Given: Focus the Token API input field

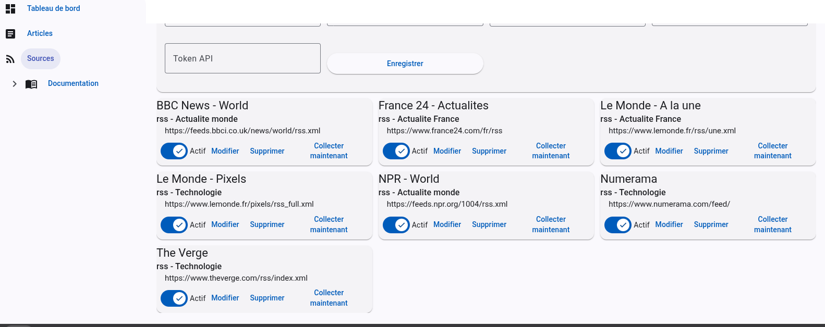Looking at the screenshot, I should [x=242, y=58].
